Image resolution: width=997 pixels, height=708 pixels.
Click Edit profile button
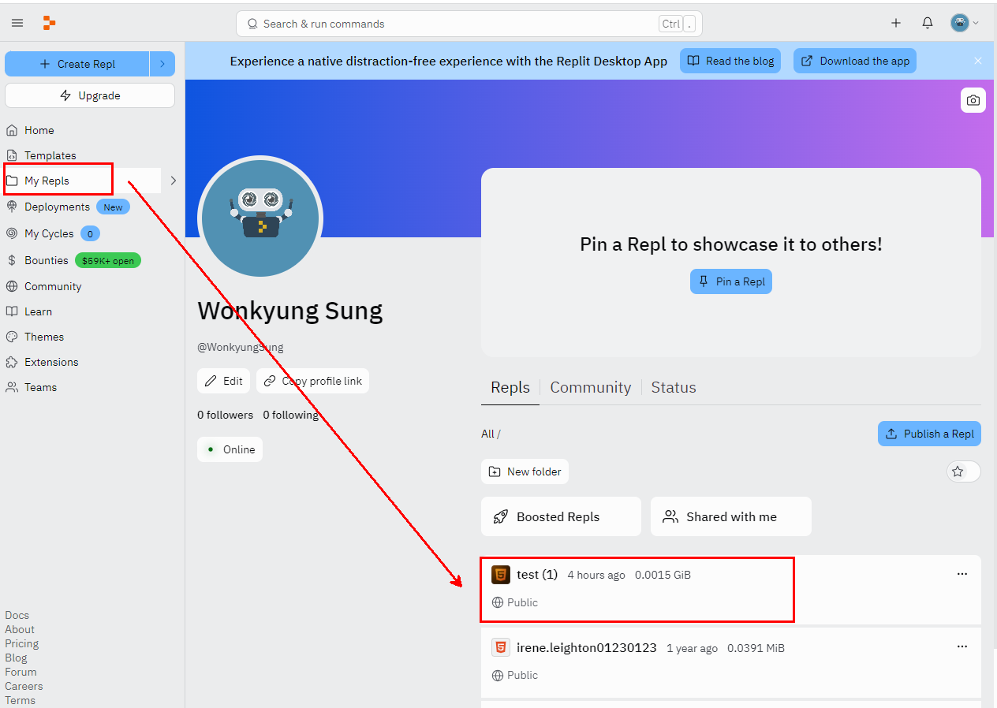click(223, 381)
